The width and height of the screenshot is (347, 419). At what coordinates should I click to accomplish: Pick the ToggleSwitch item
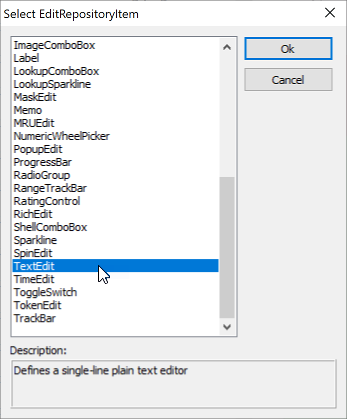click(x=45, y=292)
